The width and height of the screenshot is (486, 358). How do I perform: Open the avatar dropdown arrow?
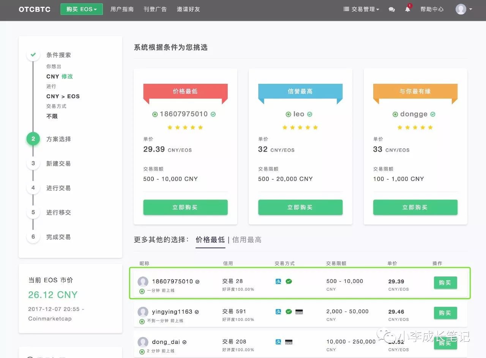point(471,9)
